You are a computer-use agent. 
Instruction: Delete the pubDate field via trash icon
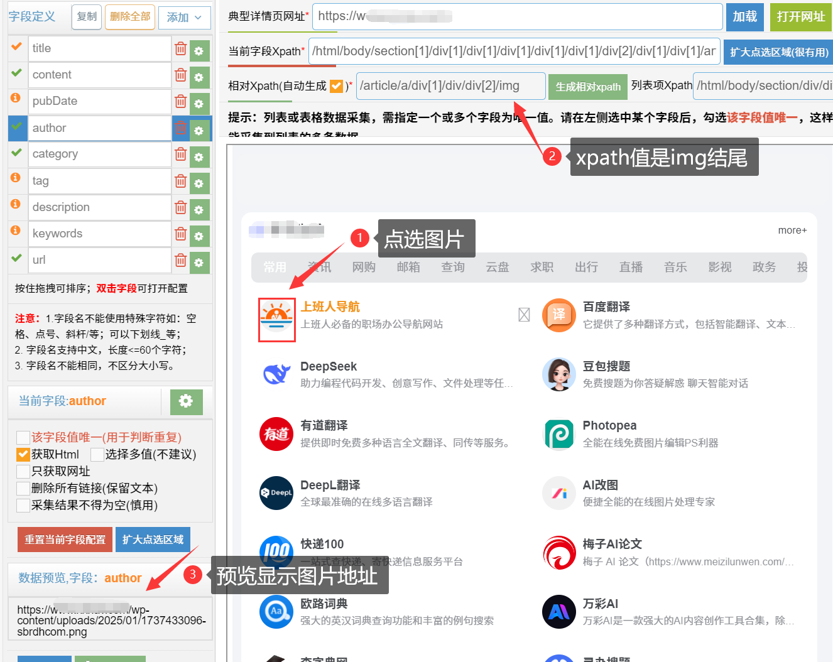181,101
